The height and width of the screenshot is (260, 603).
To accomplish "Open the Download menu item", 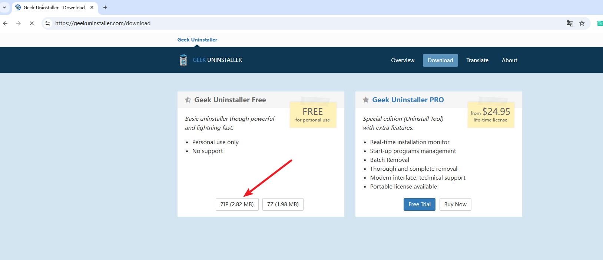I will 440,60.
